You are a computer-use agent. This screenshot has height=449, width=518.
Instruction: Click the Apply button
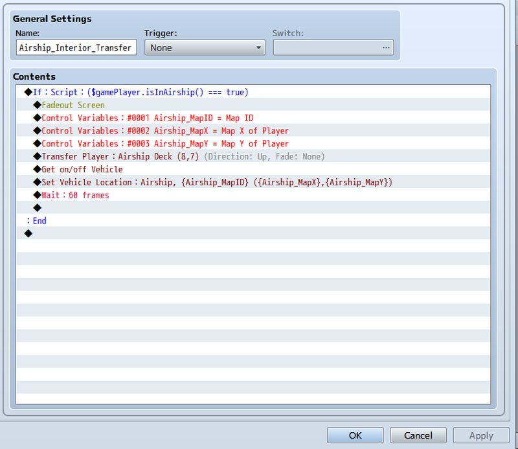pyautogui.click(x=481, y=435)
